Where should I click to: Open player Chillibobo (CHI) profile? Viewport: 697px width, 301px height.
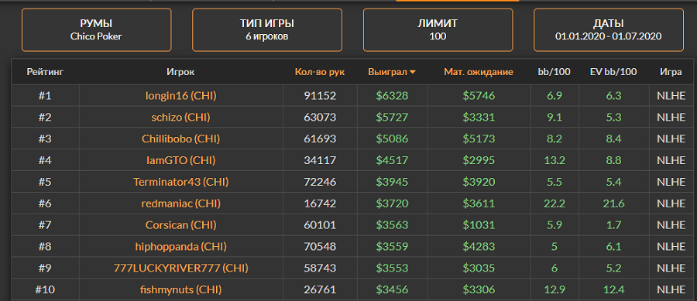click(x=181, y=139)
